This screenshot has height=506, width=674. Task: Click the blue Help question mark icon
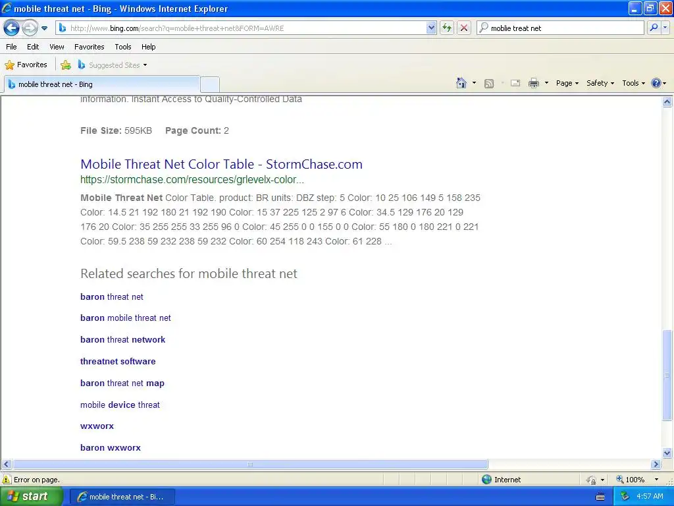coord(656,83)
